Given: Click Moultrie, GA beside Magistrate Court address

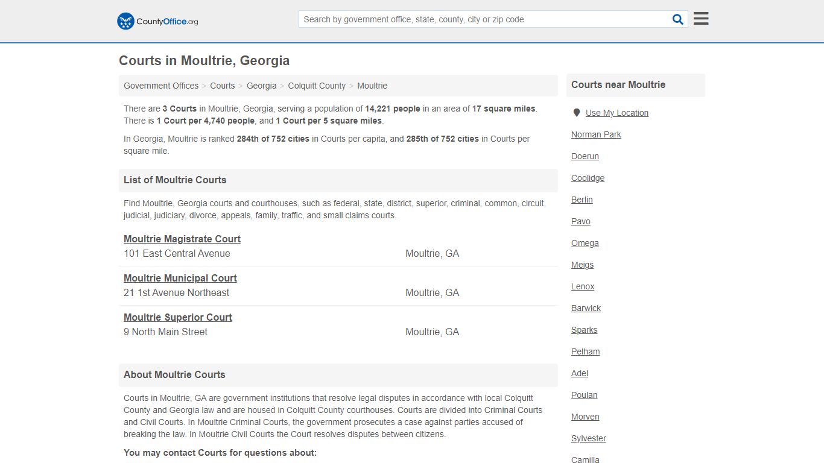Looking at the screenshot, I should [433, 253].
